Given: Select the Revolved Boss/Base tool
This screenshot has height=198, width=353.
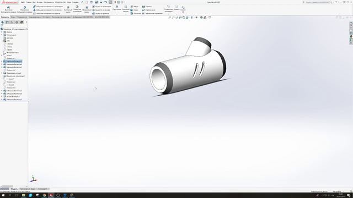Looking at the screenshot, I should coord(24,9).
